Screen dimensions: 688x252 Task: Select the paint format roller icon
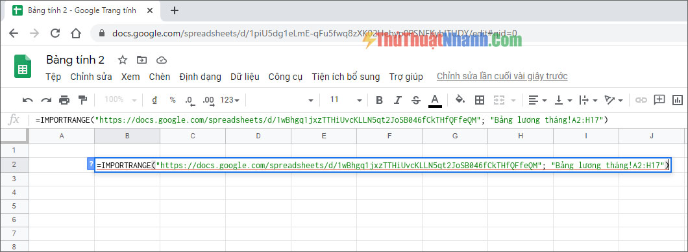click(82, 100)
